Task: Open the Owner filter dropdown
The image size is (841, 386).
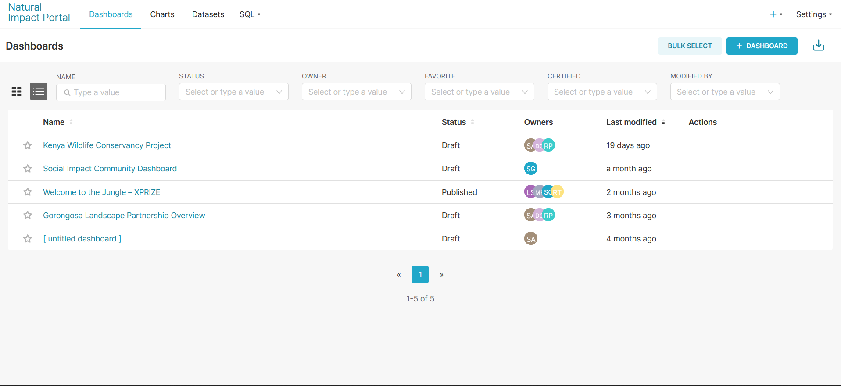Action: [x=357, y=92]
